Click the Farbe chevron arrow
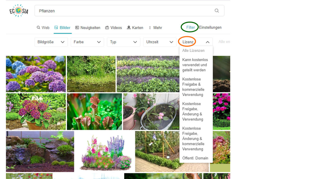 pos(99,42)
